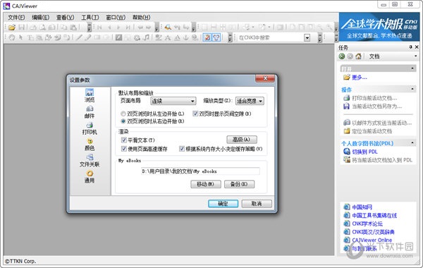Screen dimensions: 423x268
Task: Click the first-page navigation arrow icon
Action: tap(99, 28)
